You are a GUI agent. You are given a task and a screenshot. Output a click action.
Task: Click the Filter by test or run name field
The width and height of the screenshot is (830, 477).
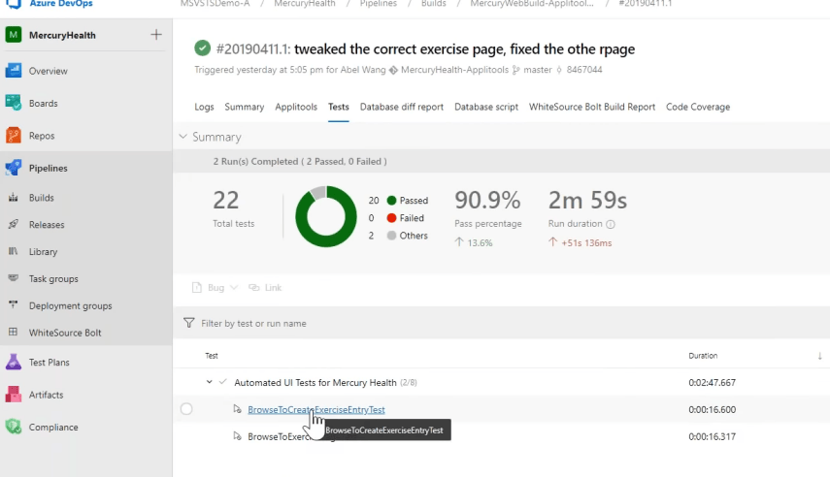501,323
